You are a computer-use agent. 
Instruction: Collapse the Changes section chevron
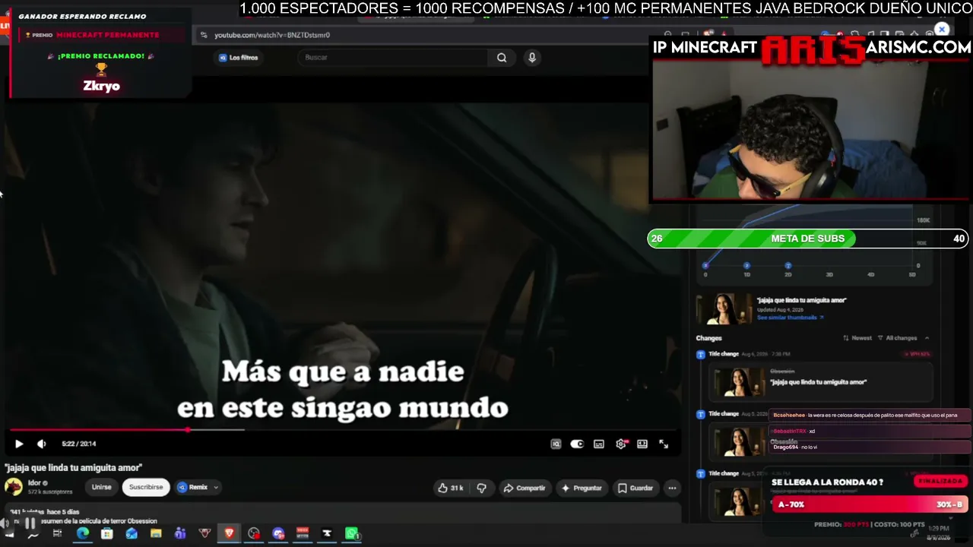click(x=927, y=338)
